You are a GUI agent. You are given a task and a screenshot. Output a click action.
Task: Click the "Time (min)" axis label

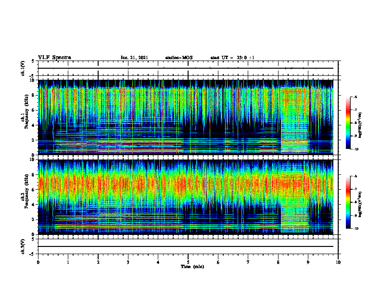click(192, 267)
